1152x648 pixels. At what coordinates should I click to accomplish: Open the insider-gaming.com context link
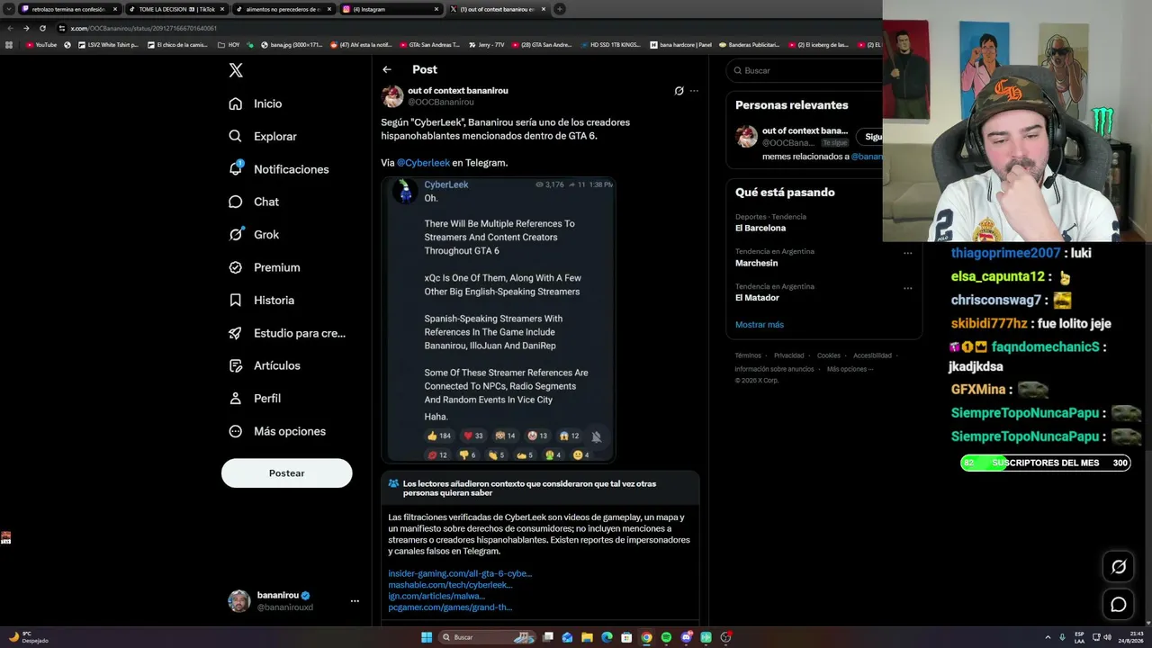coord(460,574)
